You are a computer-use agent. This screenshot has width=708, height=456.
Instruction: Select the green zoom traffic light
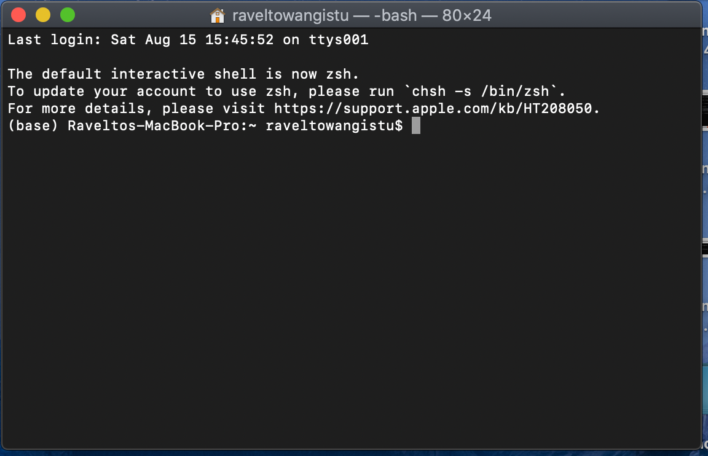[68, 14]
